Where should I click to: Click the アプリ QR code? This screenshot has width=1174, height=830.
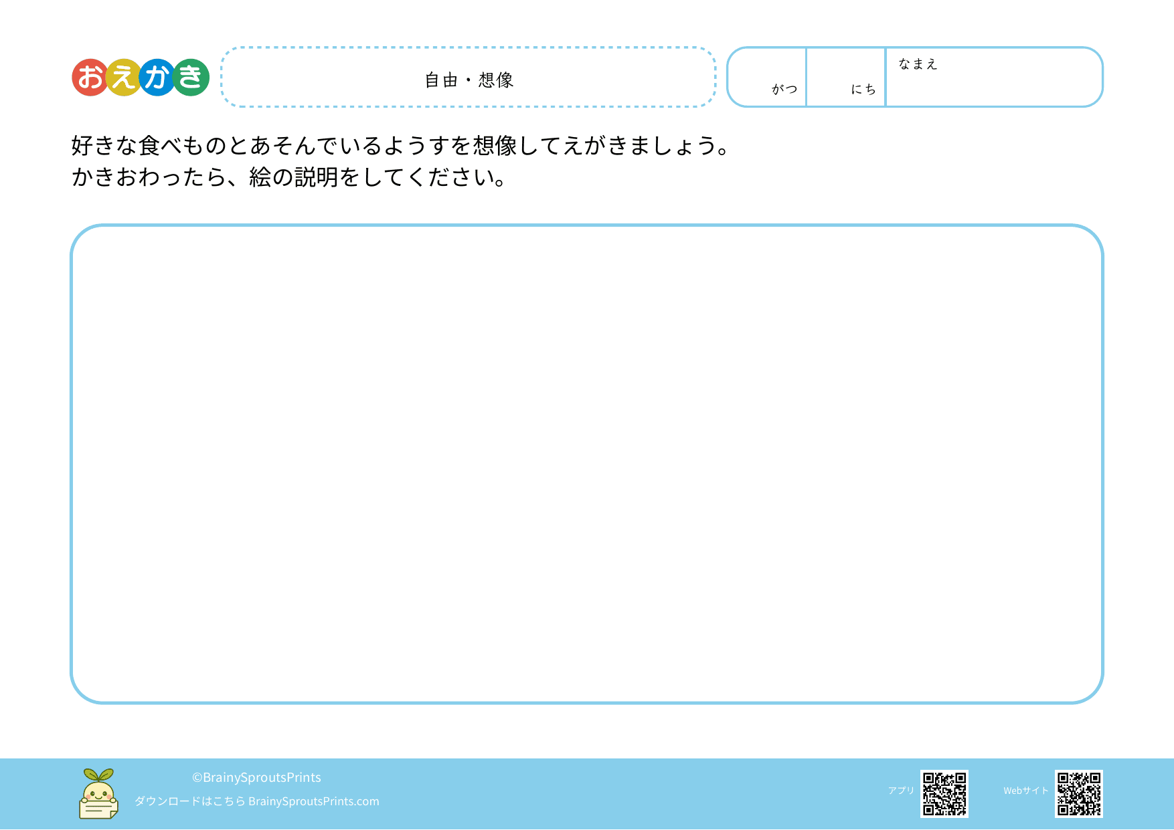coord(944,794)
